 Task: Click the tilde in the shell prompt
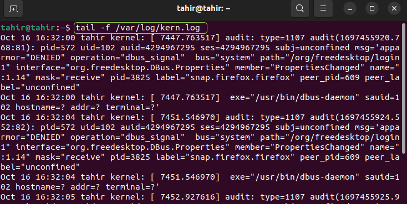point(63,28)
